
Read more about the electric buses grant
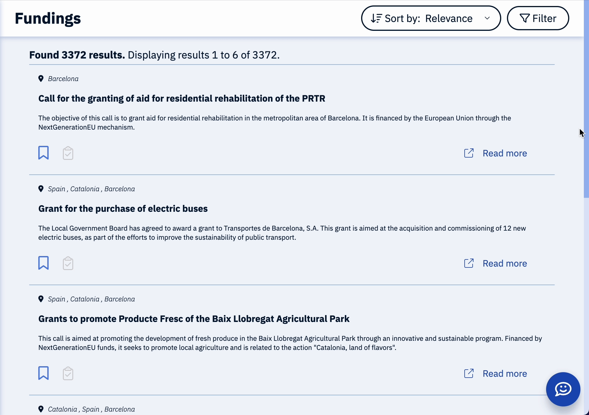point(505,263)
